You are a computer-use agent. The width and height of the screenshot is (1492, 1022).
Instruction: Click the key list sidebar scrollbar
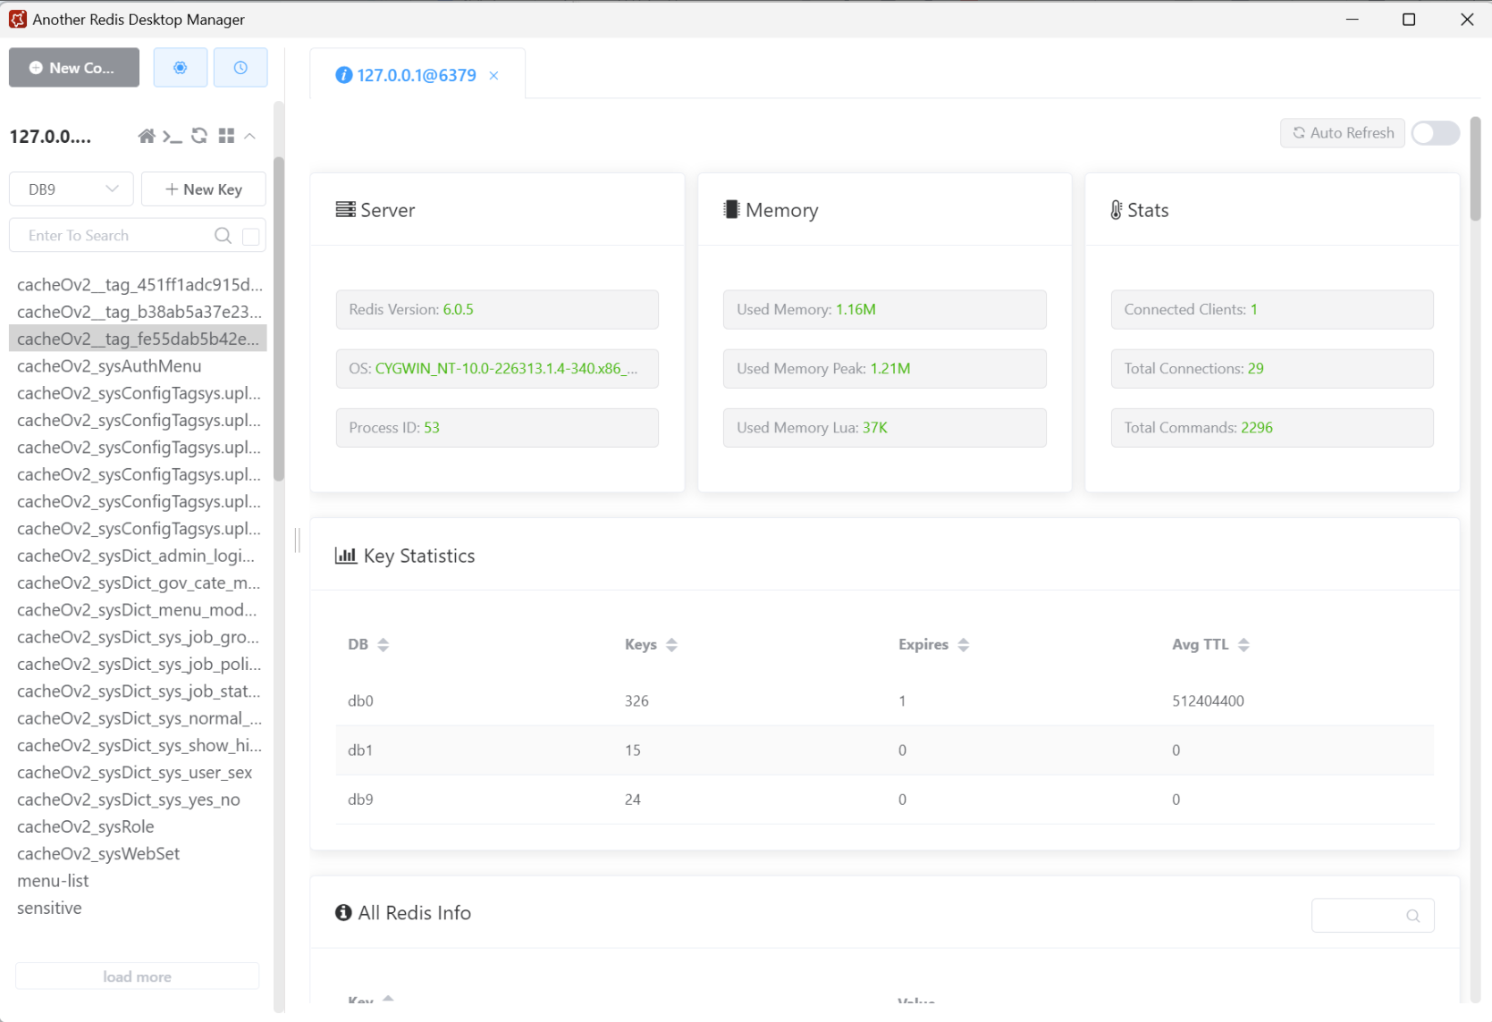279,319
